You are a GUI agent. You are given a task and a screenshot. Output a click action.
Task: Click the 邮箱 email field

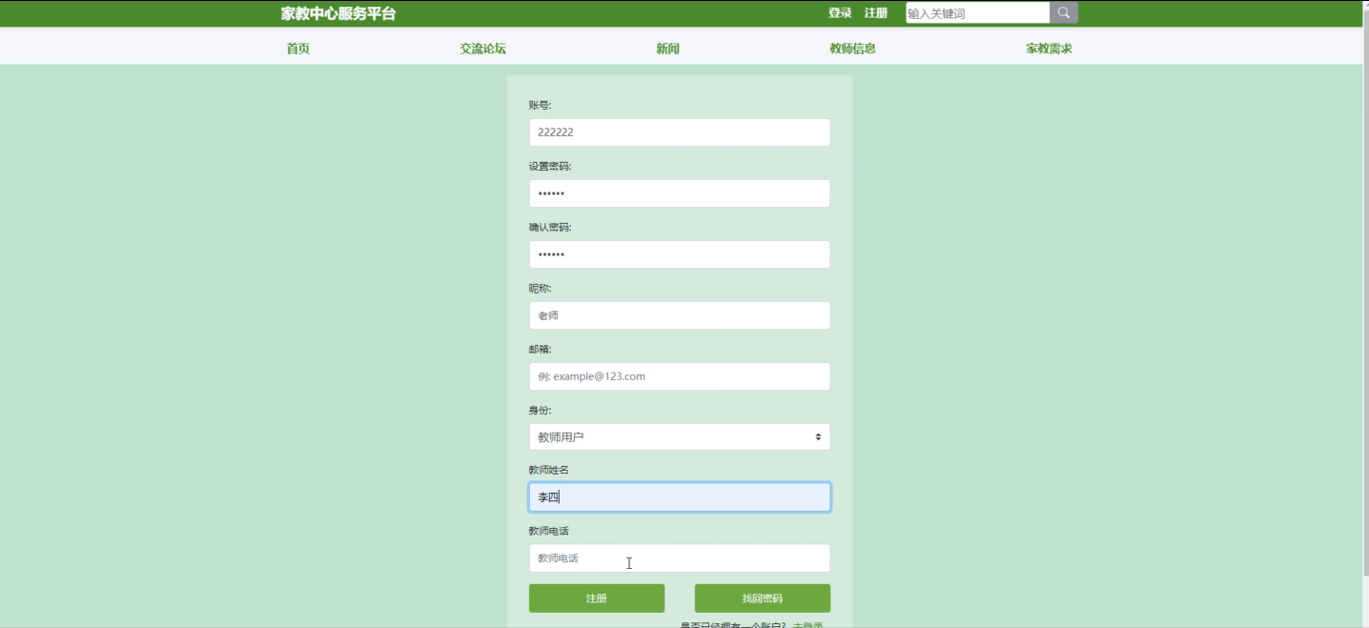[x=680, y=376]
